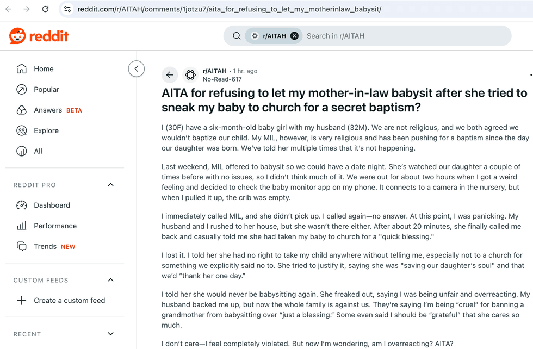Collapse the CUSTOM FEEDS section
This screenshot has width=533, height=349.
[x=110, y=280]
